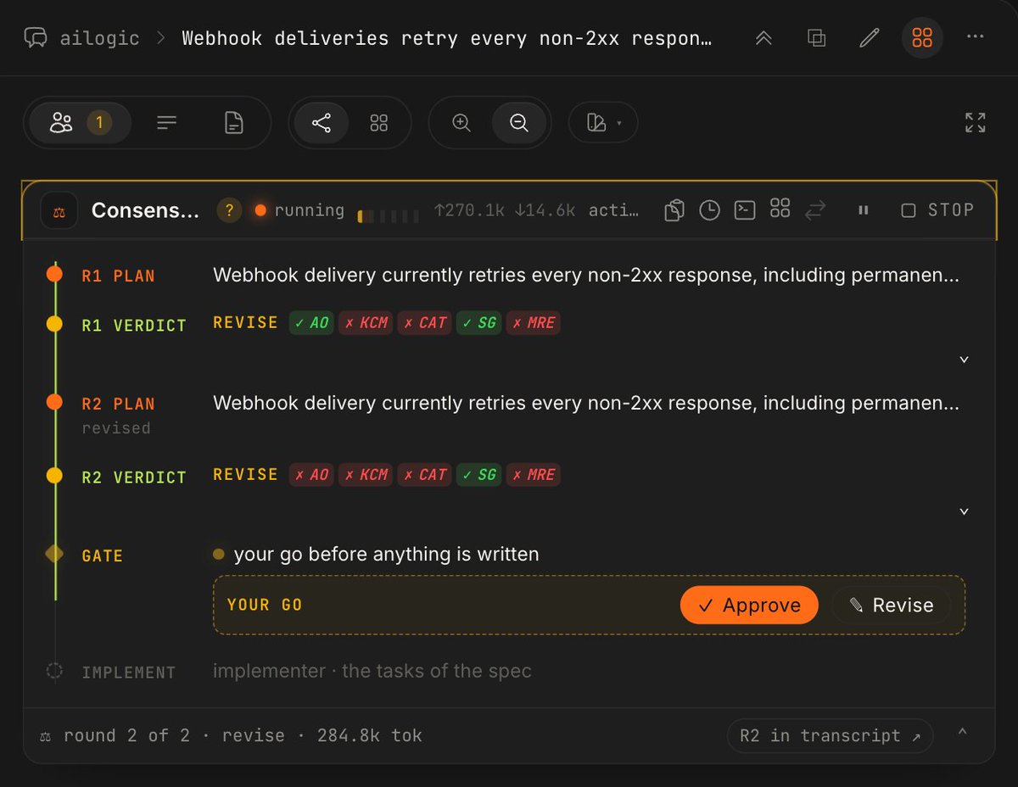Click the R1 verdict MRE rejected chip
The height and width of the screenshot is (787, 1018).
pyautogui.click(x=534, y=323)
